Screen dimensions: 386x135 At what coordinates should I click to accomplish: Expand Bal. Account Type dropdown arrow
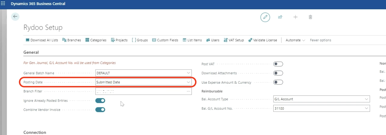click(366, 99)
